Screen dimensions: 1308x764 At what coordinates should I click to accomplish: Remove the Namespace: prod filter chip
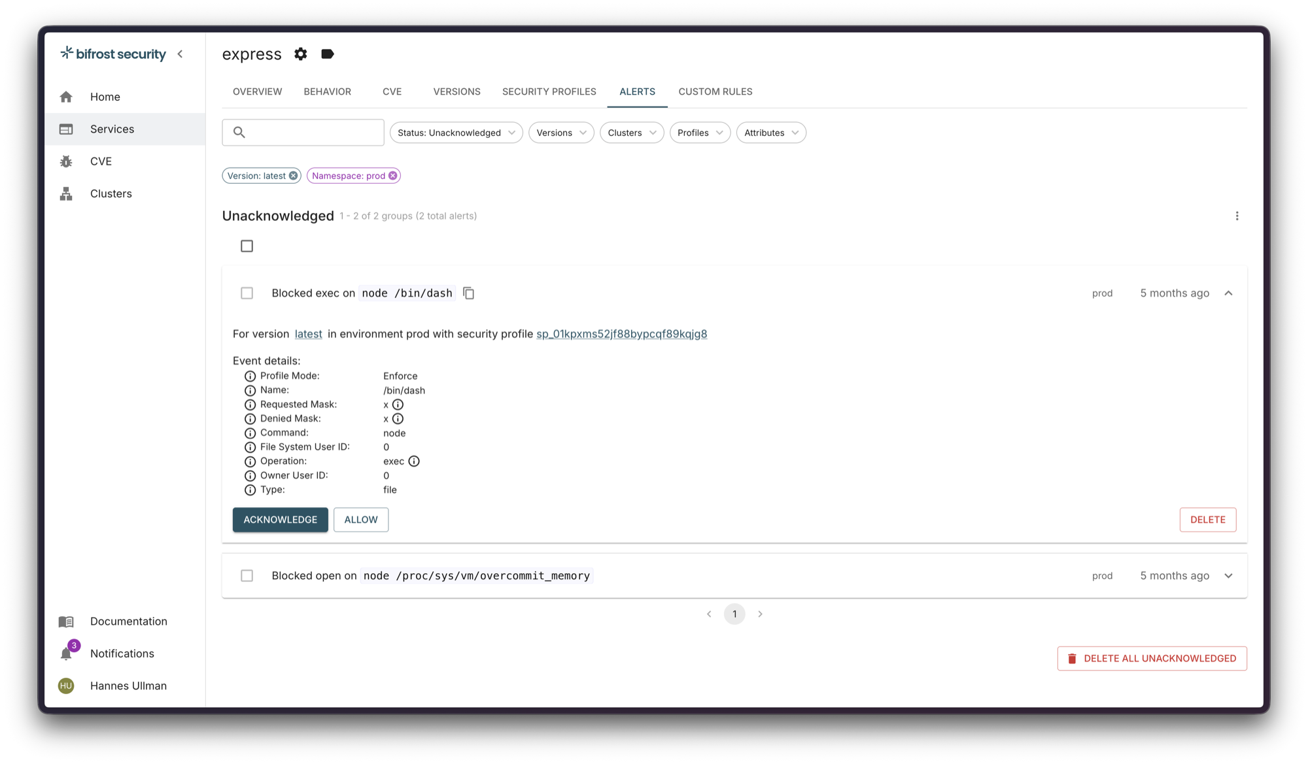pos(392,176)
